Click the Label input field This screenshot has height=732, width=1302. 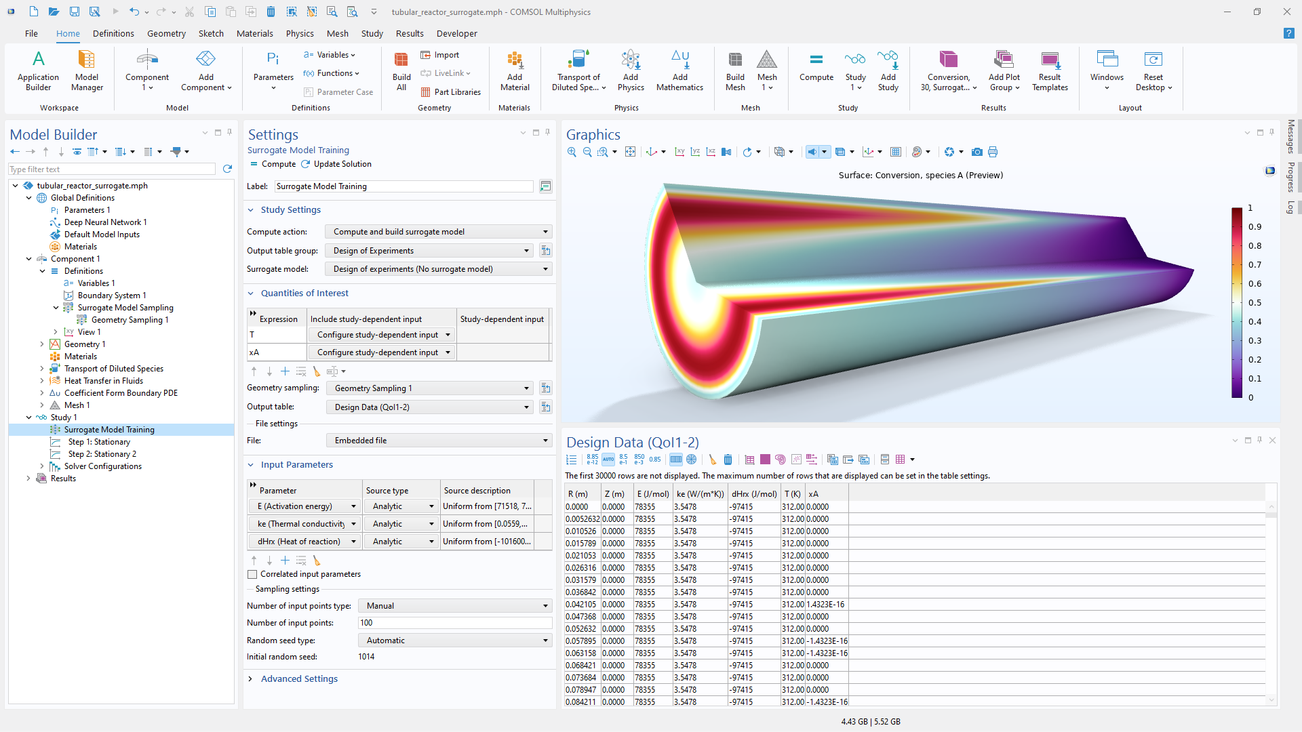[404, 186]
